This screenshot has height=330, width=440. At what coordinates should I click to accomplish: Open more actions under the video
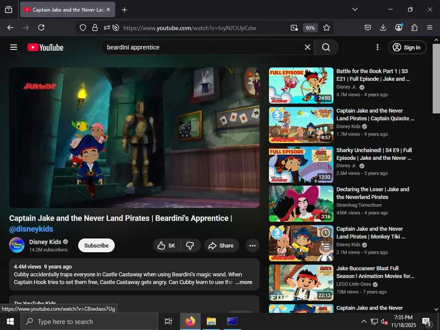pos(252,245)
